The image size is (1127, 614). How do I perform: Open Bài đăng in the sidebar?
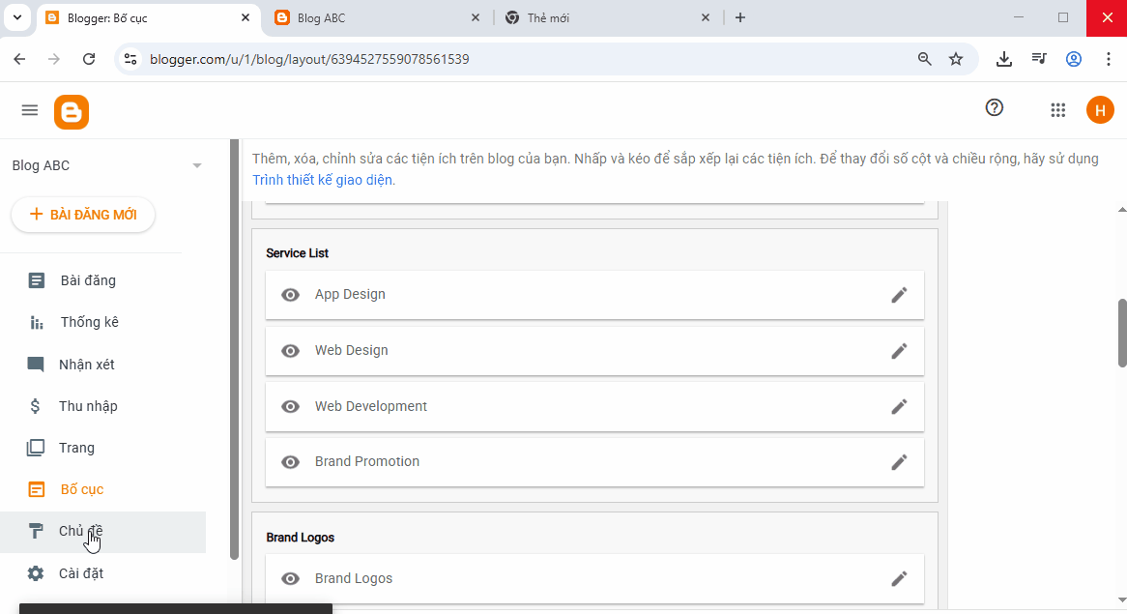tap(102, 280)
